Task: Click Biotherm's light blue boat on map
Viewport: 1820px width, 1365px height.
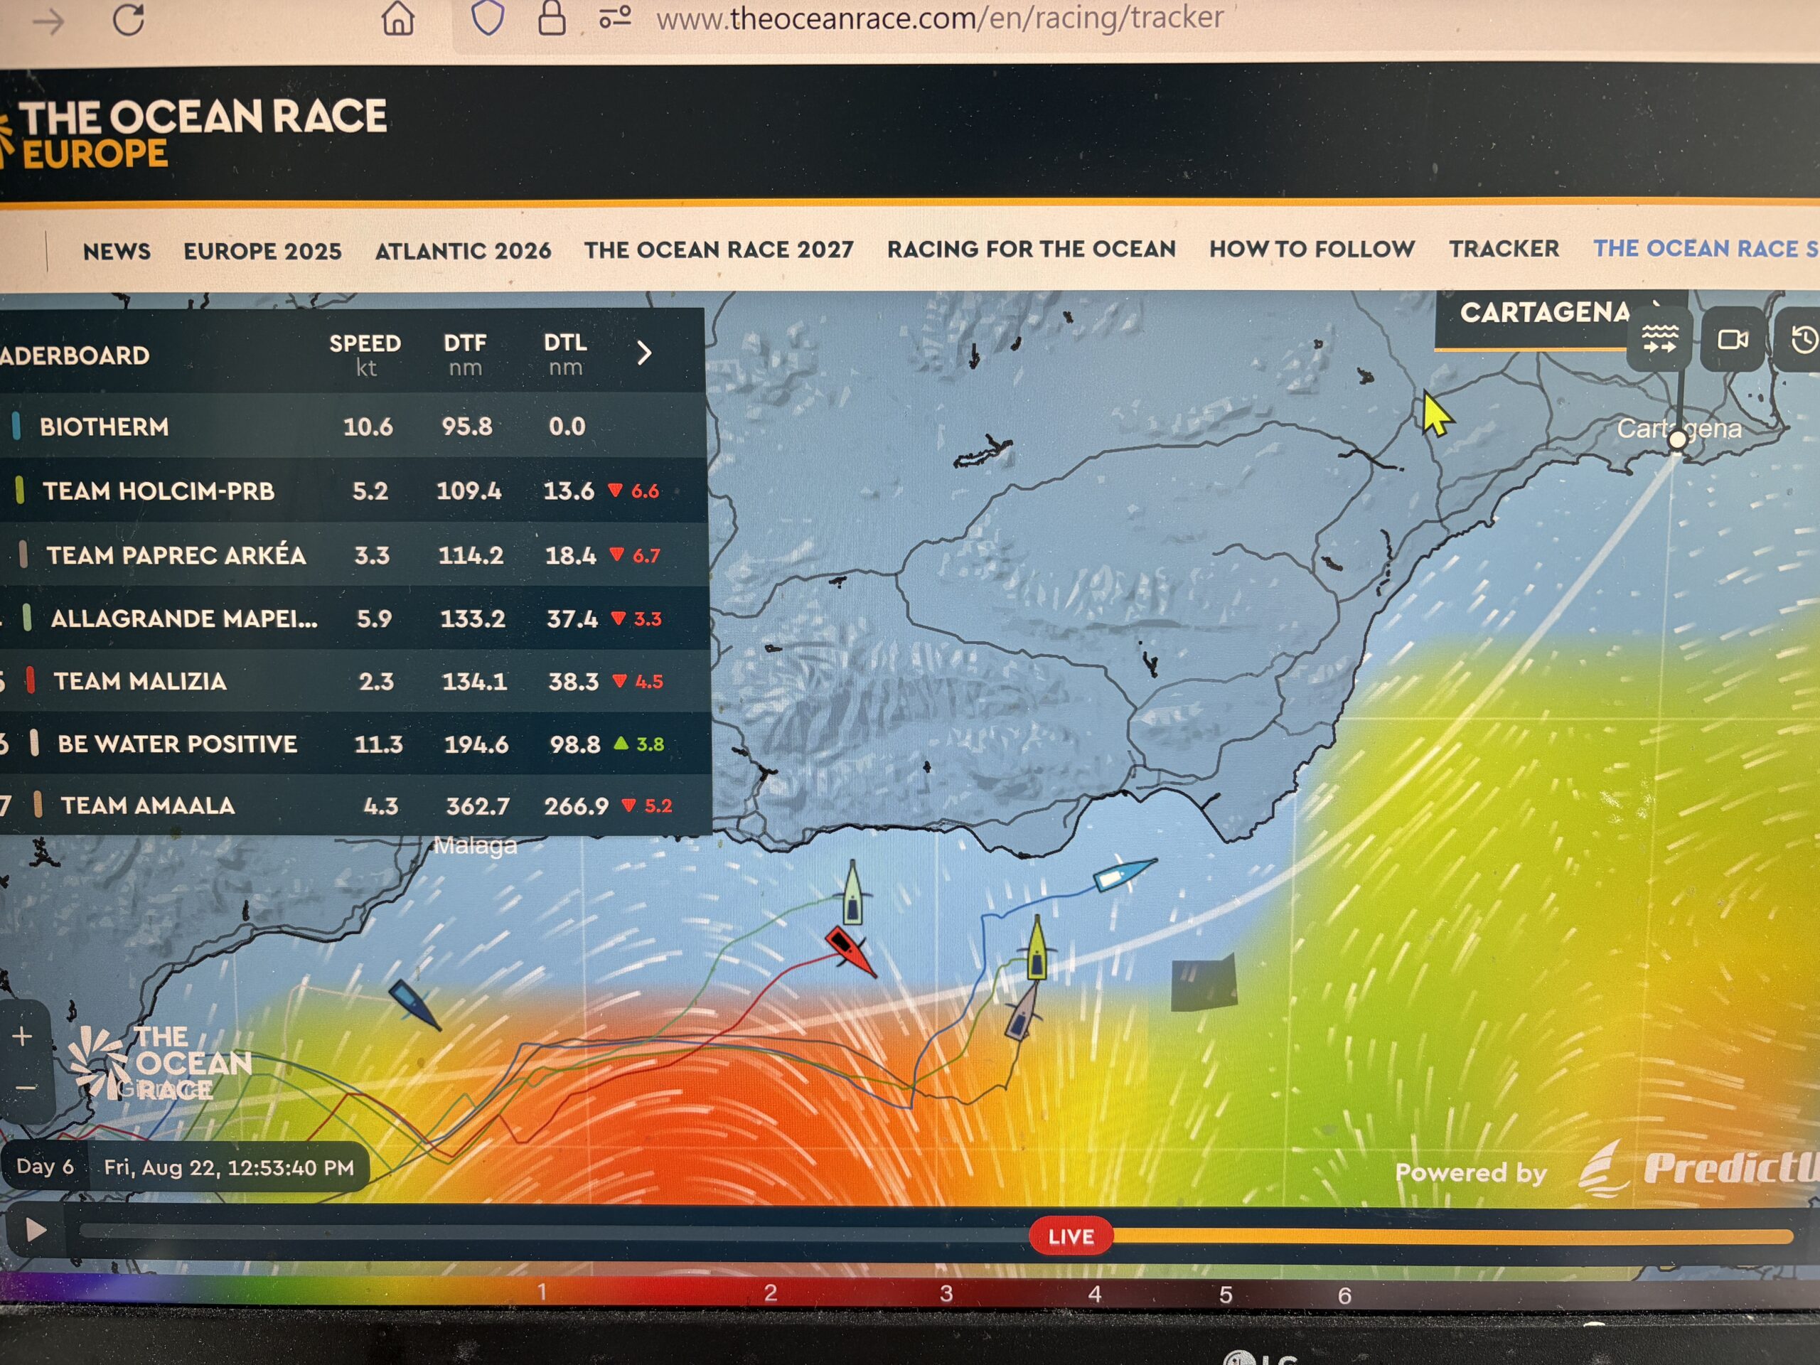Action: (x=1124, y=874)
